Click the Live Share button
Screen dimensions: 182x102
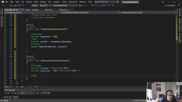point(170,5)
